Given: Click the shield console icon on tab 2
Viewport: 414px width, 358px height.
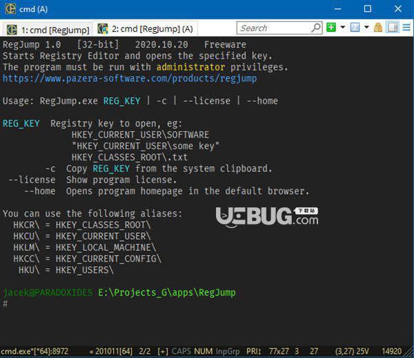Looking at the screenshot, I should pyautogui.click(x=103, y=28).
